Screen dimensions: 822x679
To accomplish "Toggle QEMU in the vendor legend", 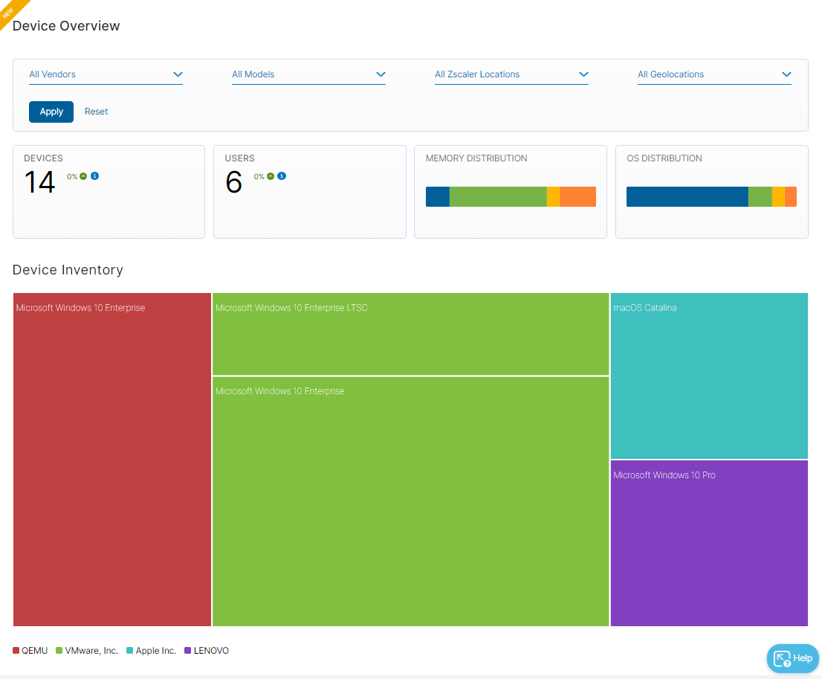I will (30, 650).
